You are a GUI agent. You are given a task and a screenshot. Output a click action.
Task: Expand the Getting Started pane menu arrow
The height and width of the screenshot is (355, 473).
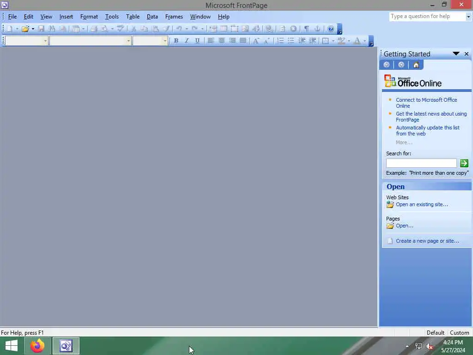[x=456, y=54]
